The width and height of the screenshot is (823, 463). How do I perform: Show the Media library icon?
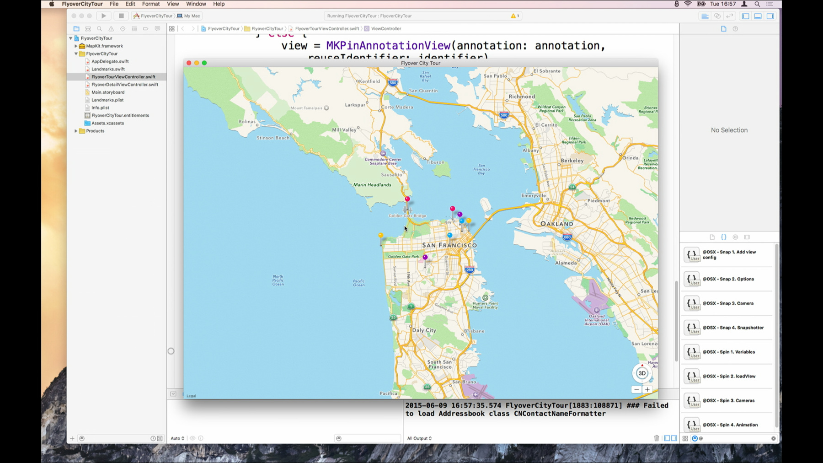click(747, 237)
